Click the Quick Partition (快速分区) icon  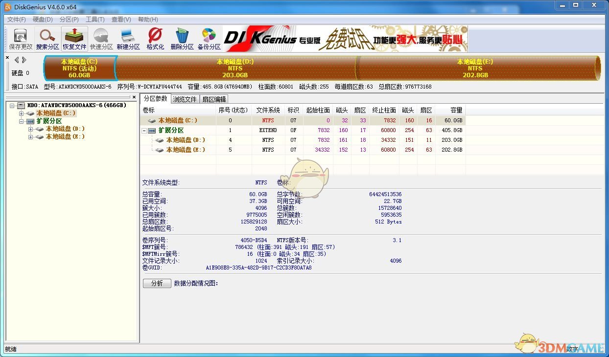(x=101, y=39)
